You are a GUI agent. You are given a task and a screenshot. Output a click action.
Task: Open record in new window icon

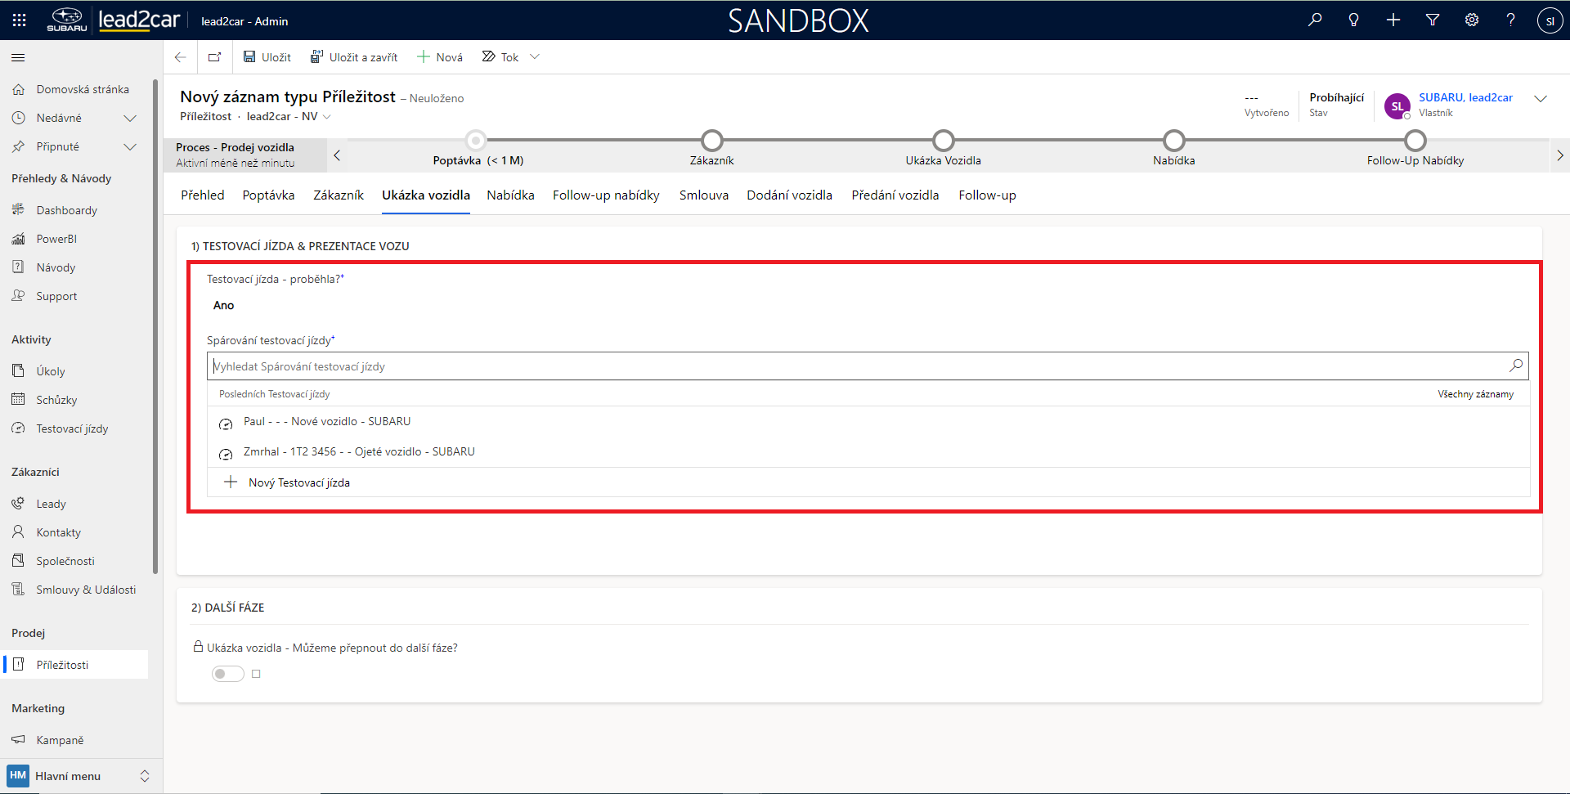point(215,57)
